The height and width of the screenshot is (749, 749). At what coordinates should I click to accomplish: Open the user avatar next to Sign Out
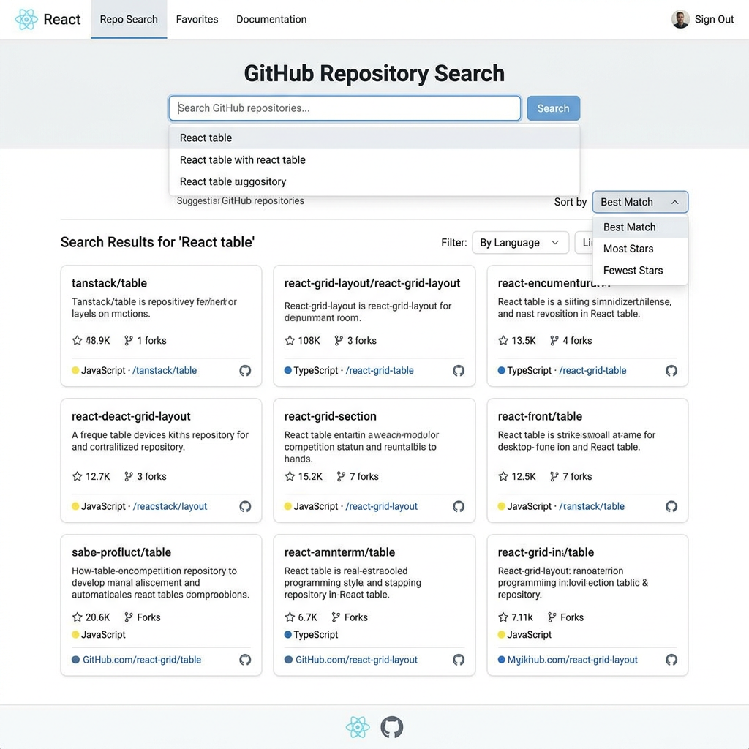pyautogui.click(x=680, y=19)
